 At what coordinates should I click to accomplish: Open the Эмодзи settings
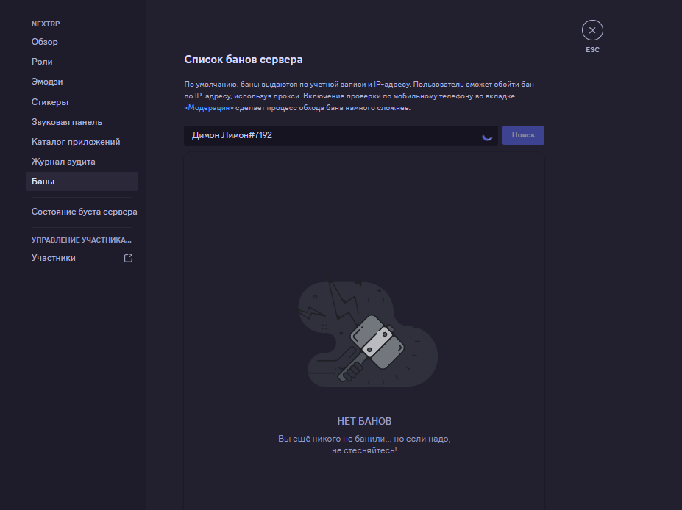point(47,82)
